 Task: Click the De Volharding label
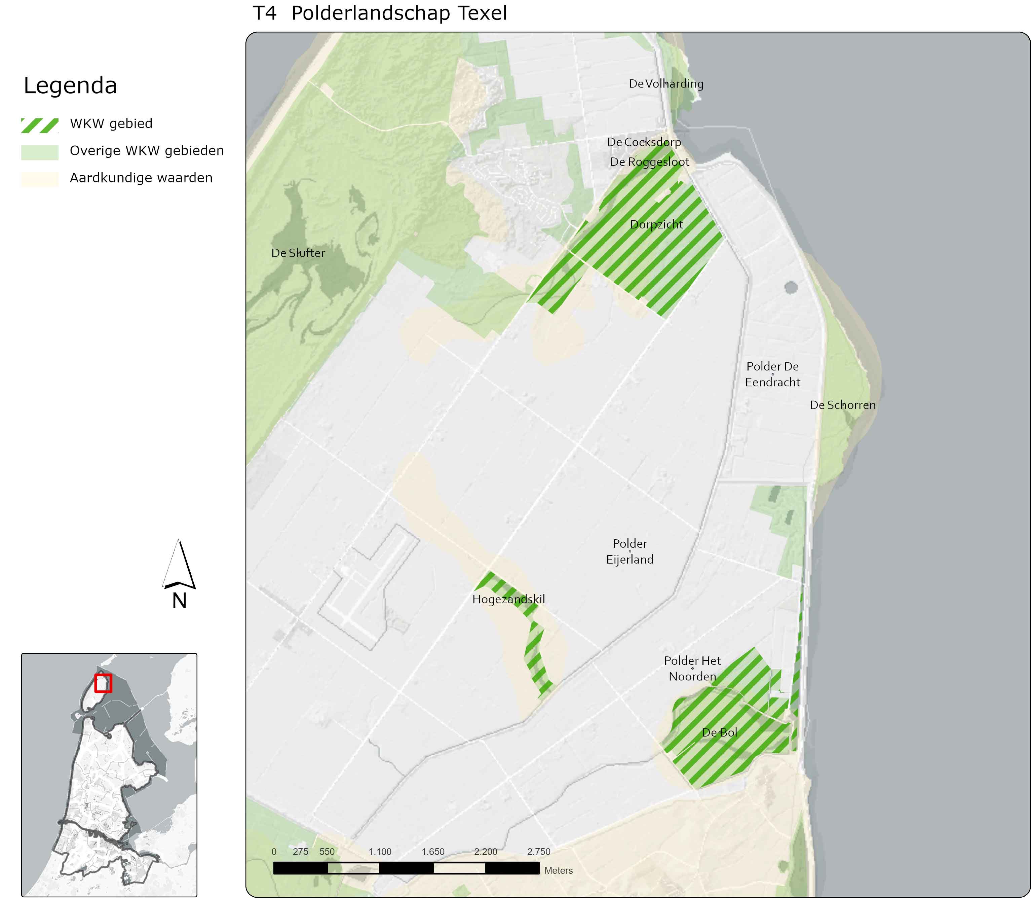[x=666, y=84]
